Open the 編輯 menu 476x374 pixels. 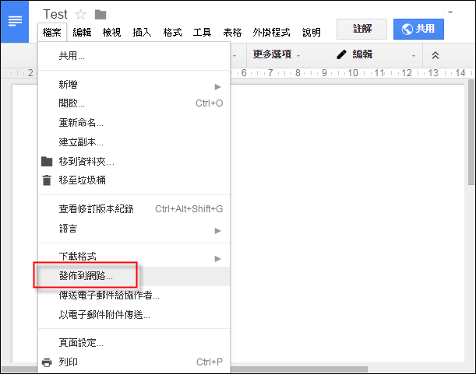(x=82, y=32)
